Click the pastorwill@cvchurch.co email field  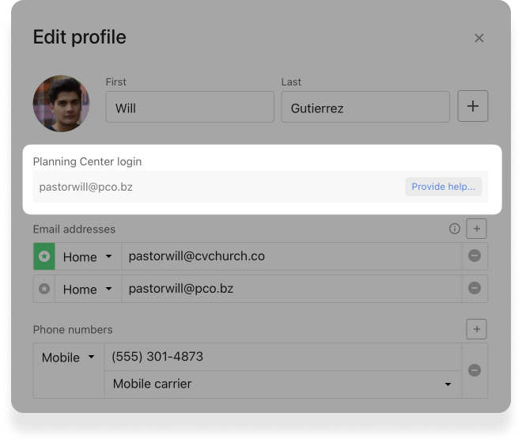pos(291,257)
